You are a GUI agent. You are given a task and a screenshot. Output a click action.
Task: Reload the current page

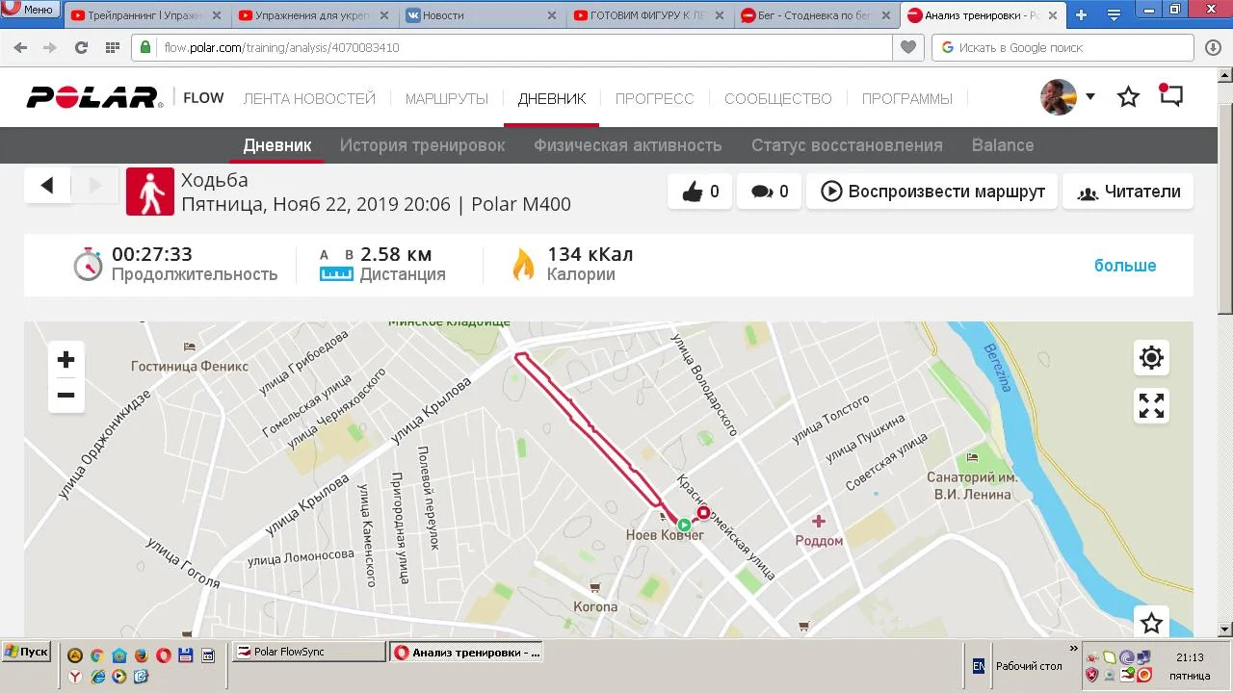[x=81, y=47]
